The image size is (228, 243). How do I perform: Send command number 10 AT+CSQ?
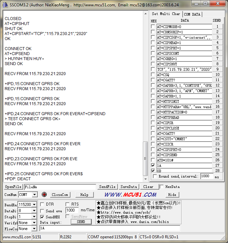(x=217, y=74)
